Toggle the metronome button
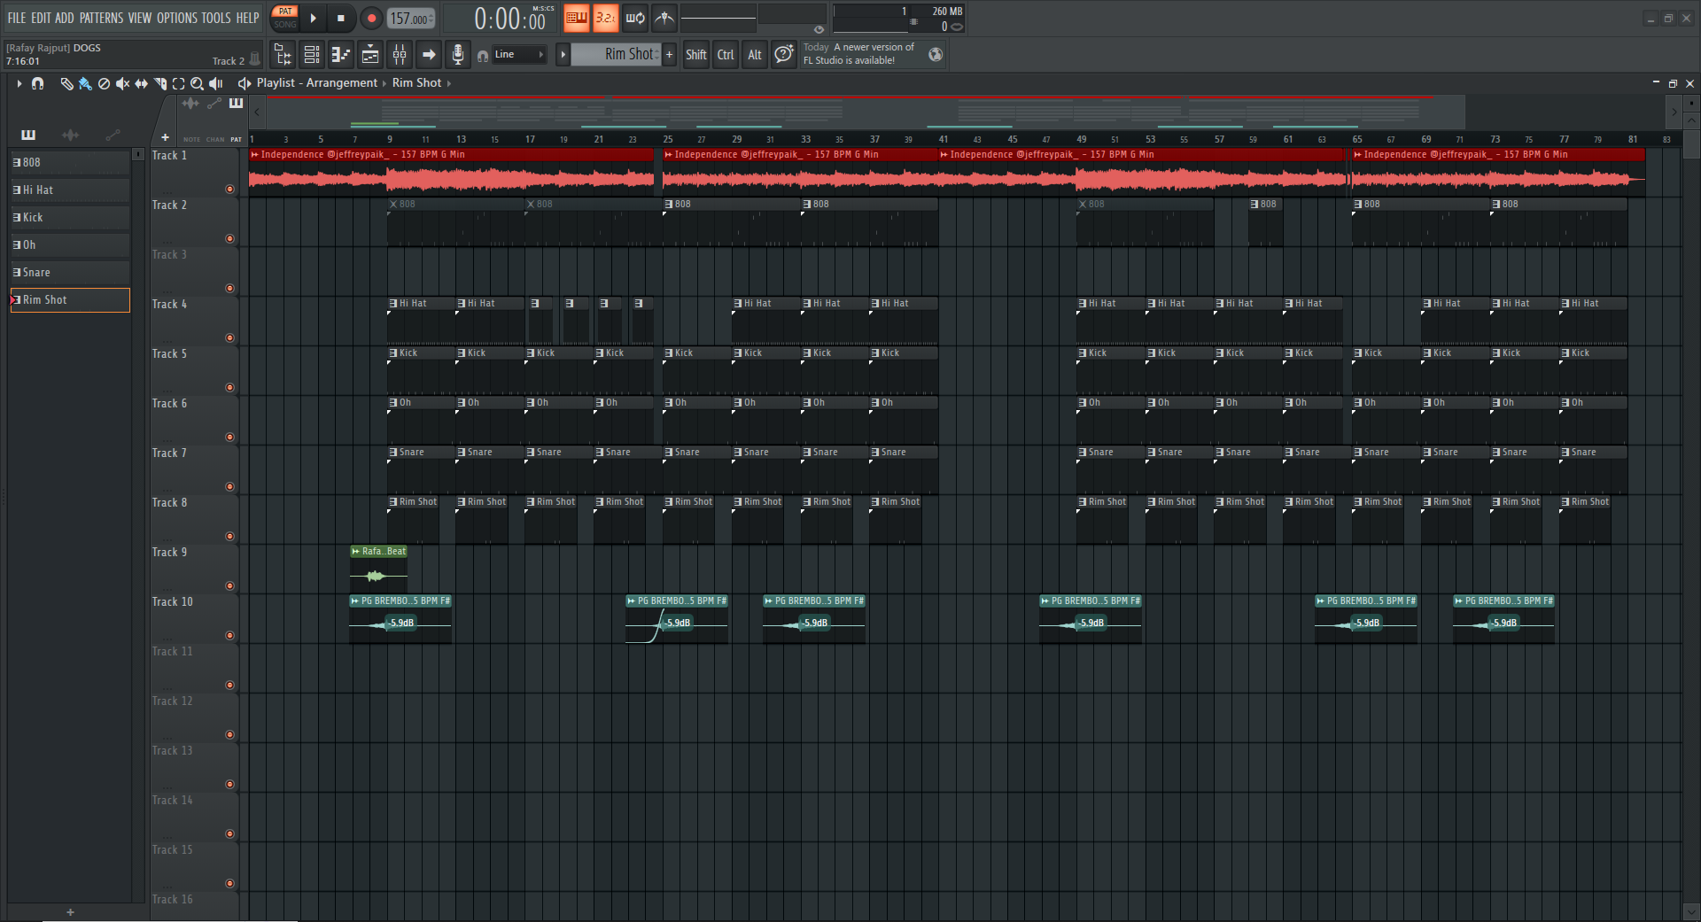 pos(664,18)
